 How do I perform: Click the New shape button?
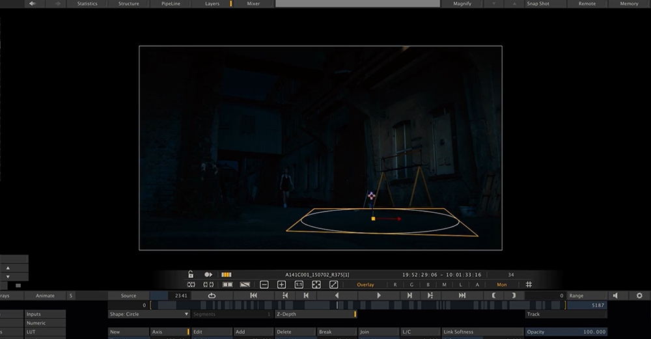tap(128, 332)
